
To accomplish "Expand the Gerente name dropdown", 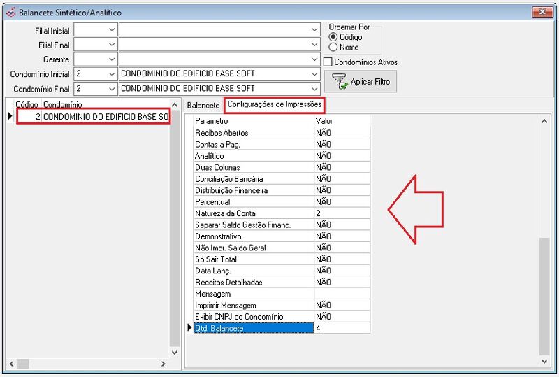I will (314, 59).
